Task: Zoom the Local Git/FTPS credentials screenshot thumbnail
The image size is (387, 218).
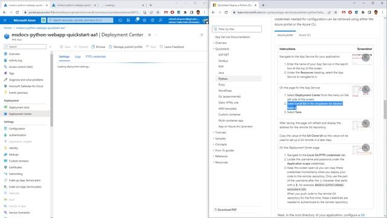Action: click(x=365, y=148)
